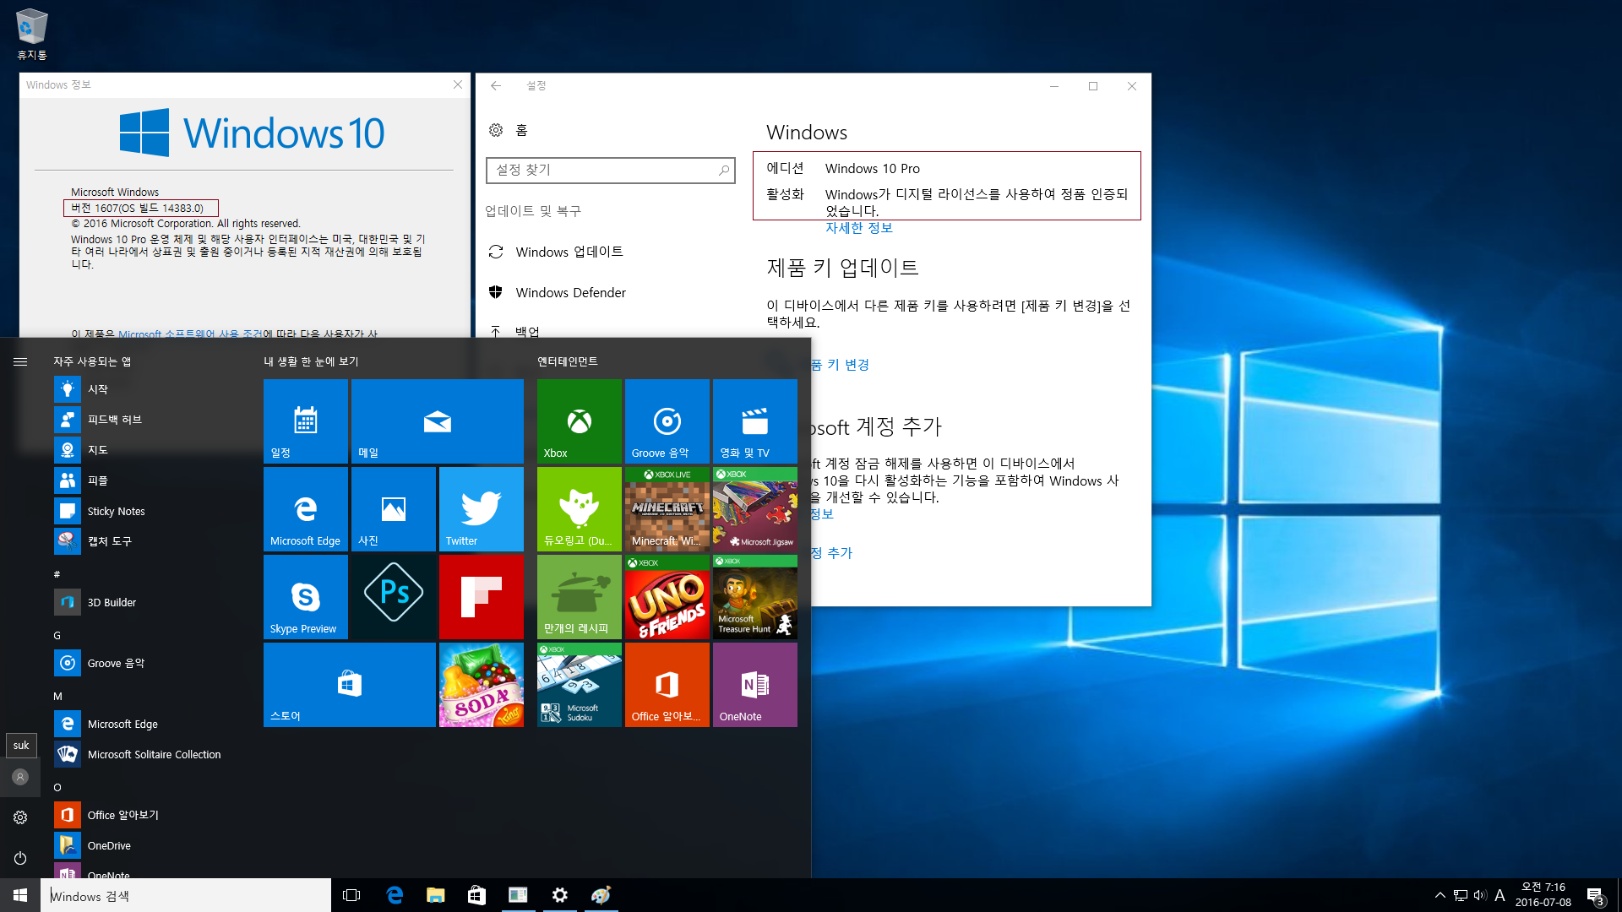
Task: Open File Explorer from the taskbar
Action: coord(436,895)
